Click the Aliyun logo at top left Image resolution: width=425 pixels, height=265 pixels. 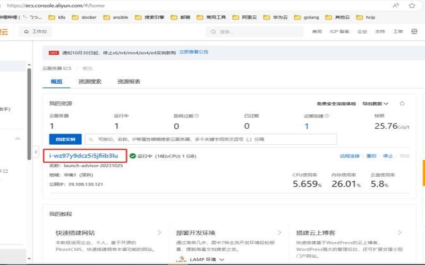tap(4, 32)
